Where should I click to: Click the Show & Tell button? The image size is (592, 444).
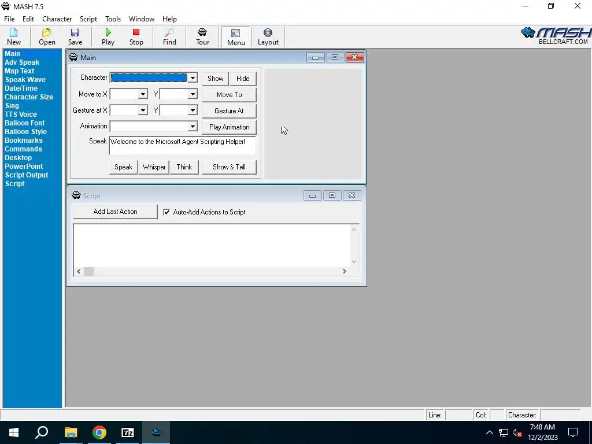coord(229,167)
